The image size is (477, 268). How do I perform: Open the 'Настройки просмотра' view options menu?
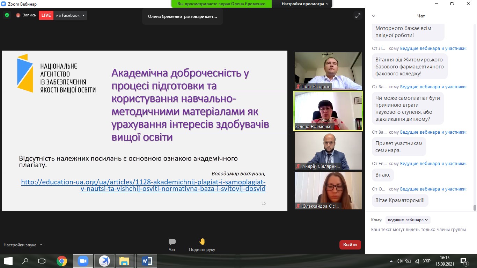click(x=305, y=4)
